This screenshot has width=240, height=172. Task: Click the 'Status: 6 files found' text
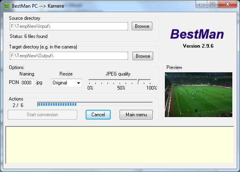[x=29, y=36]
